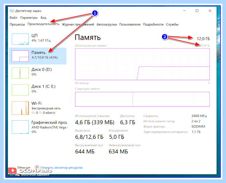Open the Вид menu
This screenshot has width=226, height=183.
click(x=43, y=17)
